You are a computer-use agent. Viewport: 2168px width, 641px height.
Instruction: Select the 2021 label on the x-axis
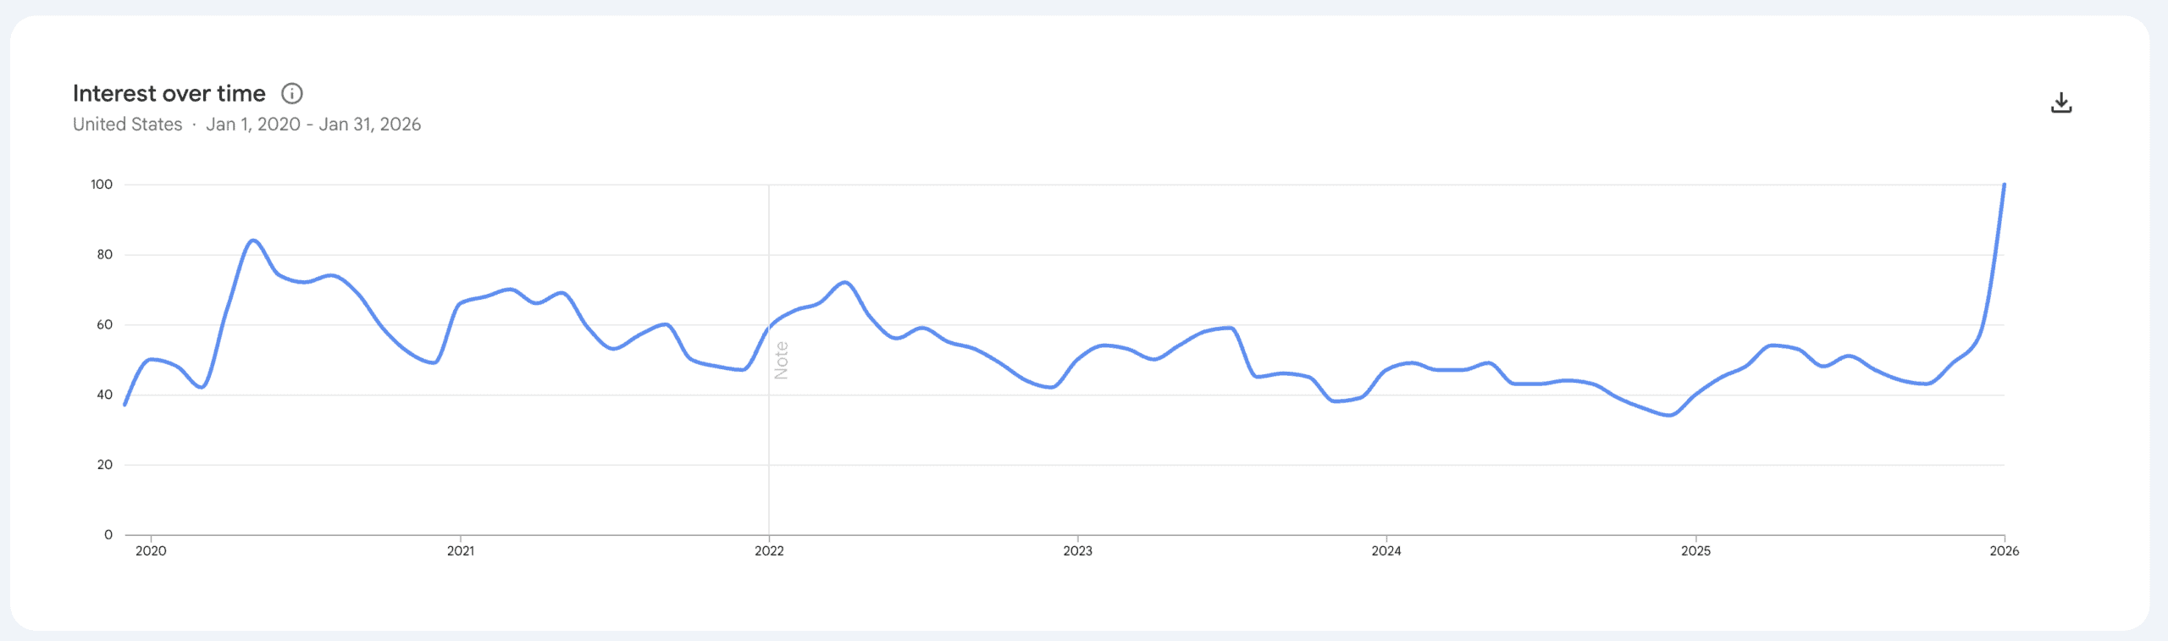click(461, 551)
